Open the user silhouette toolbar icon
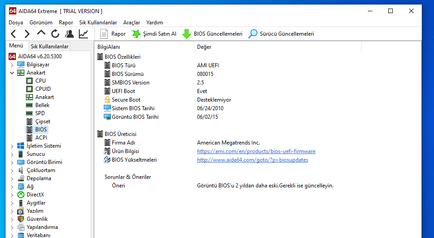Viewport: 434px width, 238px height. coord(69,34)
